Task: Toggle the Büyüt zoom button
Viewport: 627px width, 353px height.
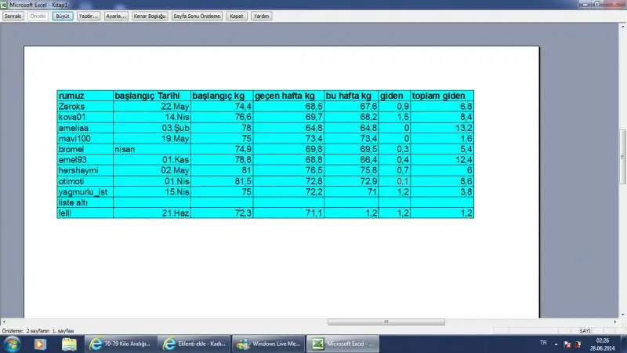Action: 62,16
